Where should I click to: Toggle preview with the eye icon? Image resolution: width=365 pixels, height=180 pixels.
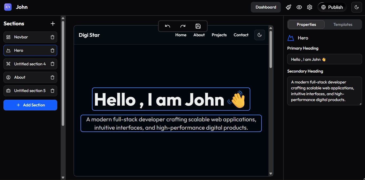pos(299,7)
